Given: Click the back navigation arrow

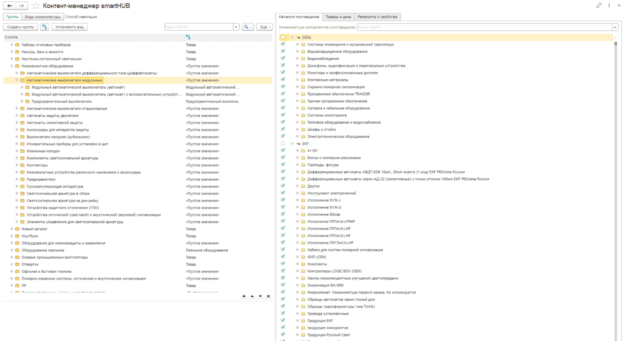Looking at the screenshot, I should pos(10,6).
